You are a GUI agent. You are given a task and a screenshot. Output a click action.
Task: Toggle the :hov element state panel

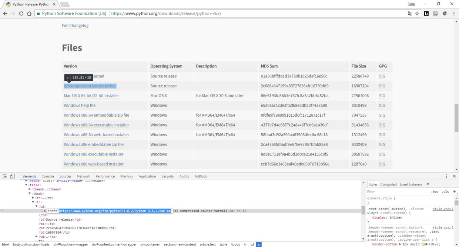435,191
